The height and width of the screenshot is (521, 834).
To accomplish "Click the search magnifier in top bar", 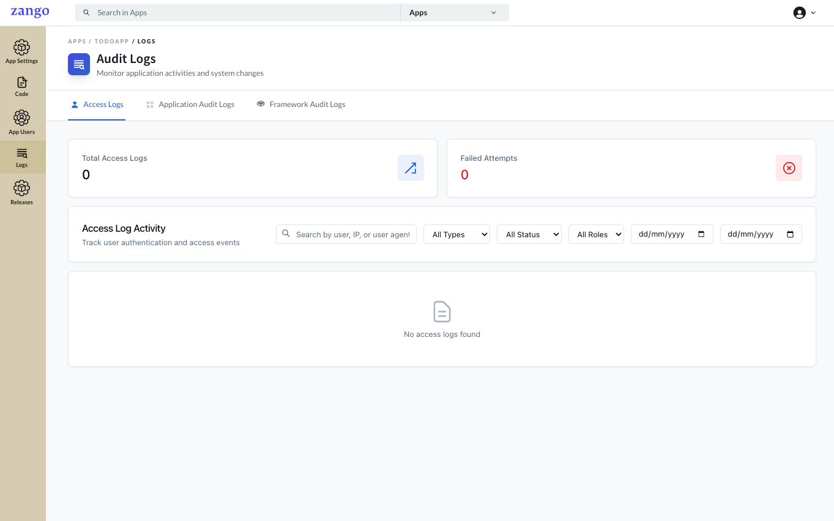I will 86,12.
